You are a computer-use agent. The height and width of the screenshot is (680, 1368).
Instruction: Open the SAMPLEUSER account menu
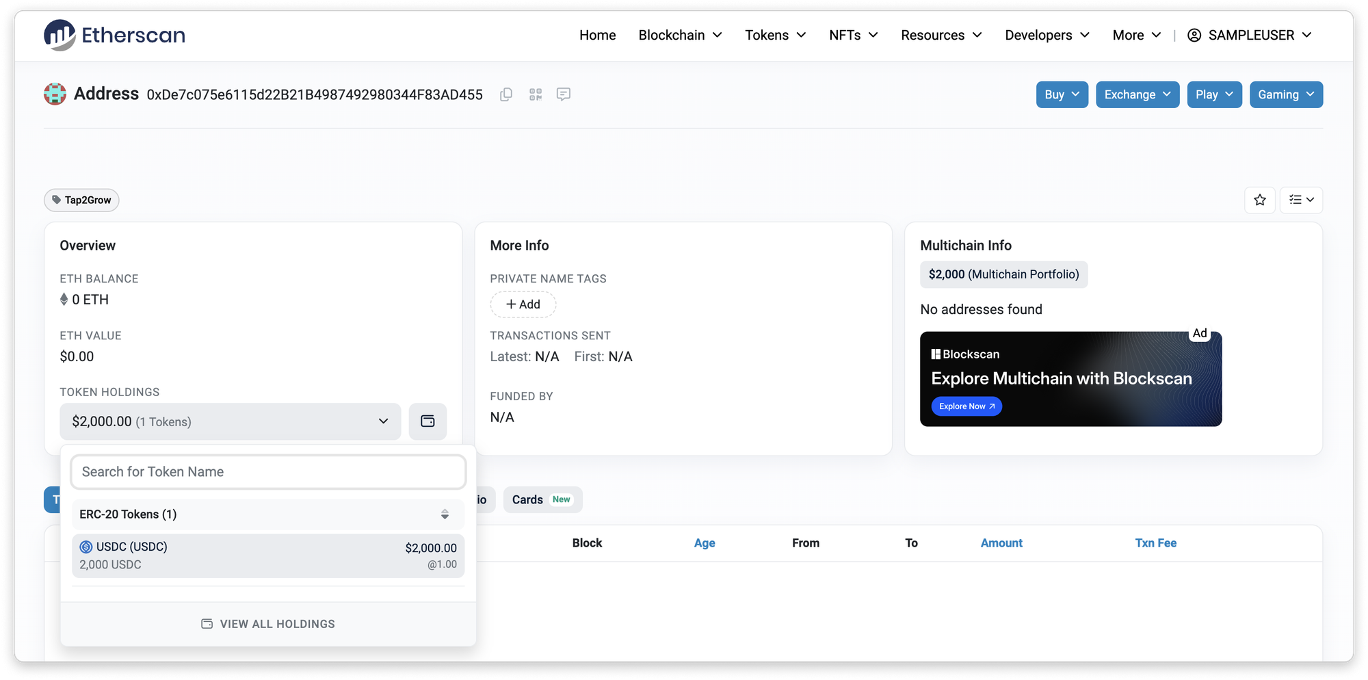coord(1249,35)
